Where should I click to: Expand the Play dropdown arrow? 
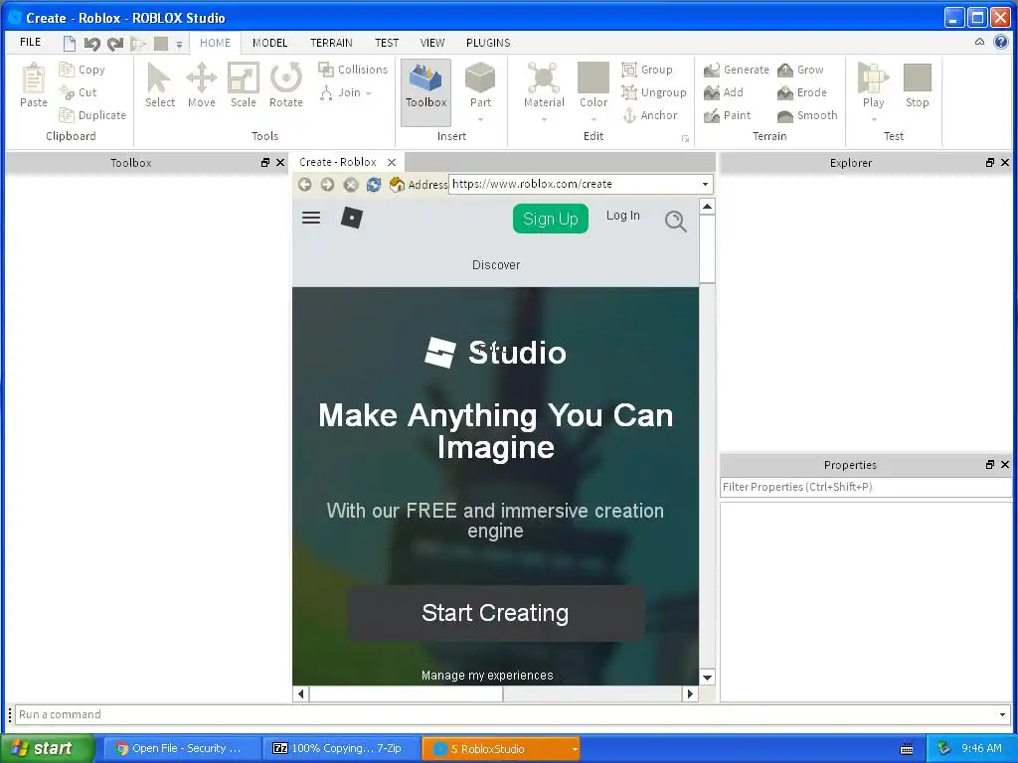click(x=874, y=119)
